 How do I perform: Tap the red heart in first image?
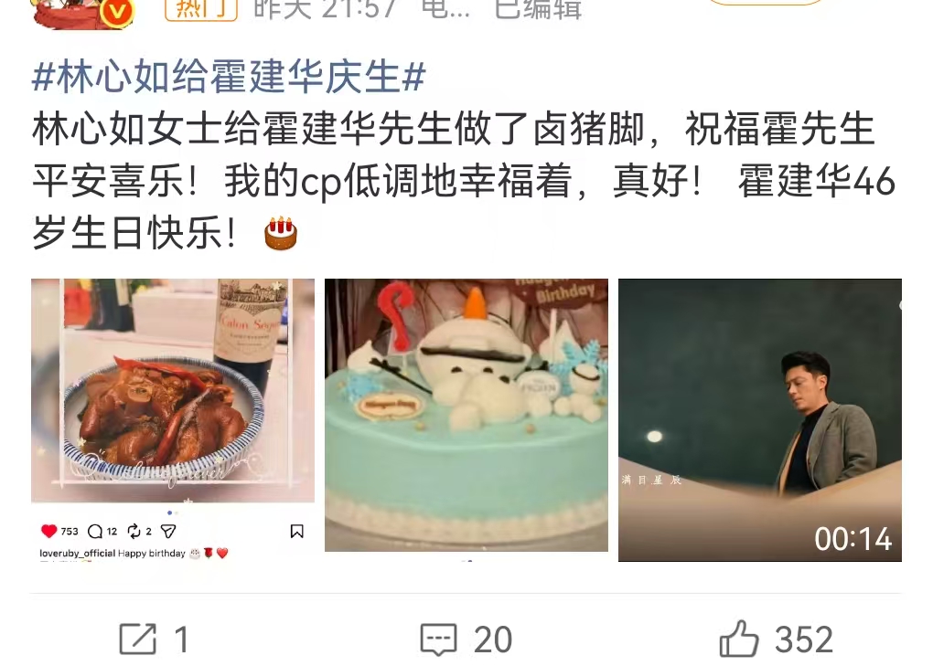[48, 531]
